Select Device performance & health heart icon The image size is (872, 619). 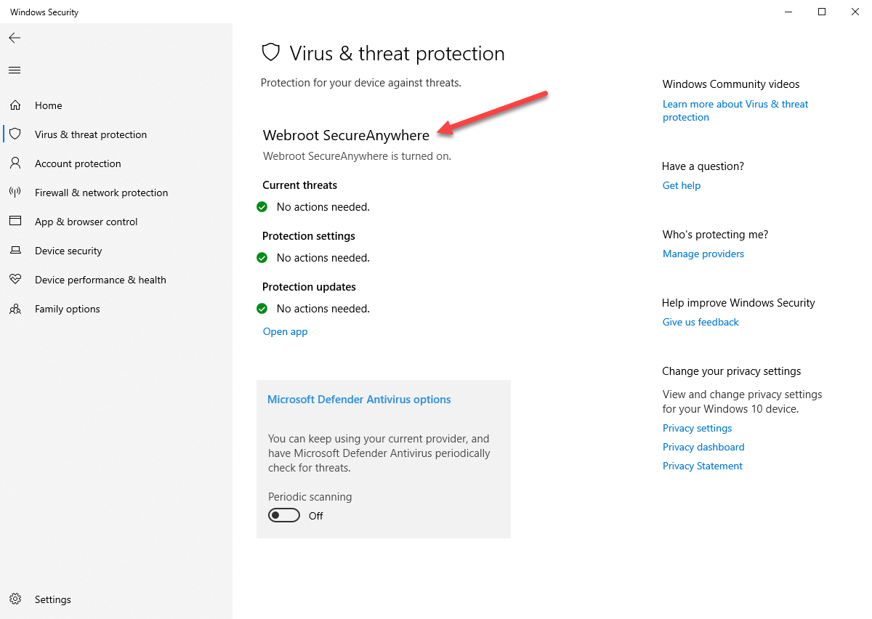click(15, 280)
